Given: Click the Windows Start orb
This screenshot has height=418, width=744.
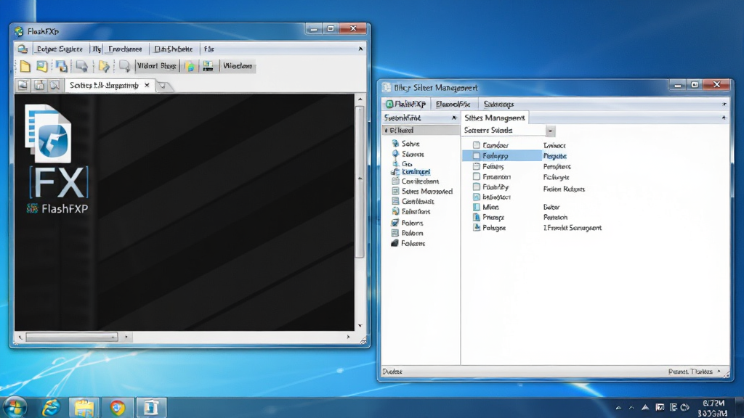Looking at the screenshot, I should [x=15, y=408].
